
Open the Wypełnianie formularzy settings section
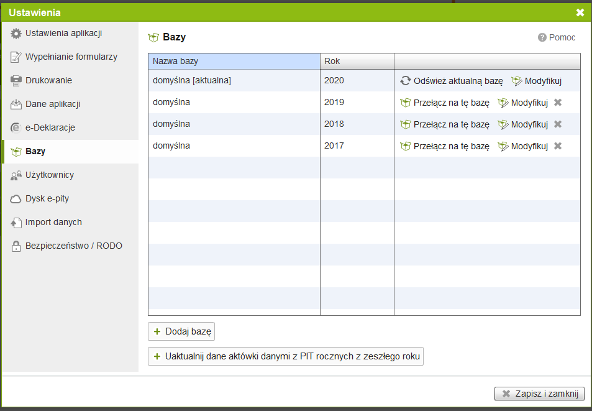click(71, 57)
